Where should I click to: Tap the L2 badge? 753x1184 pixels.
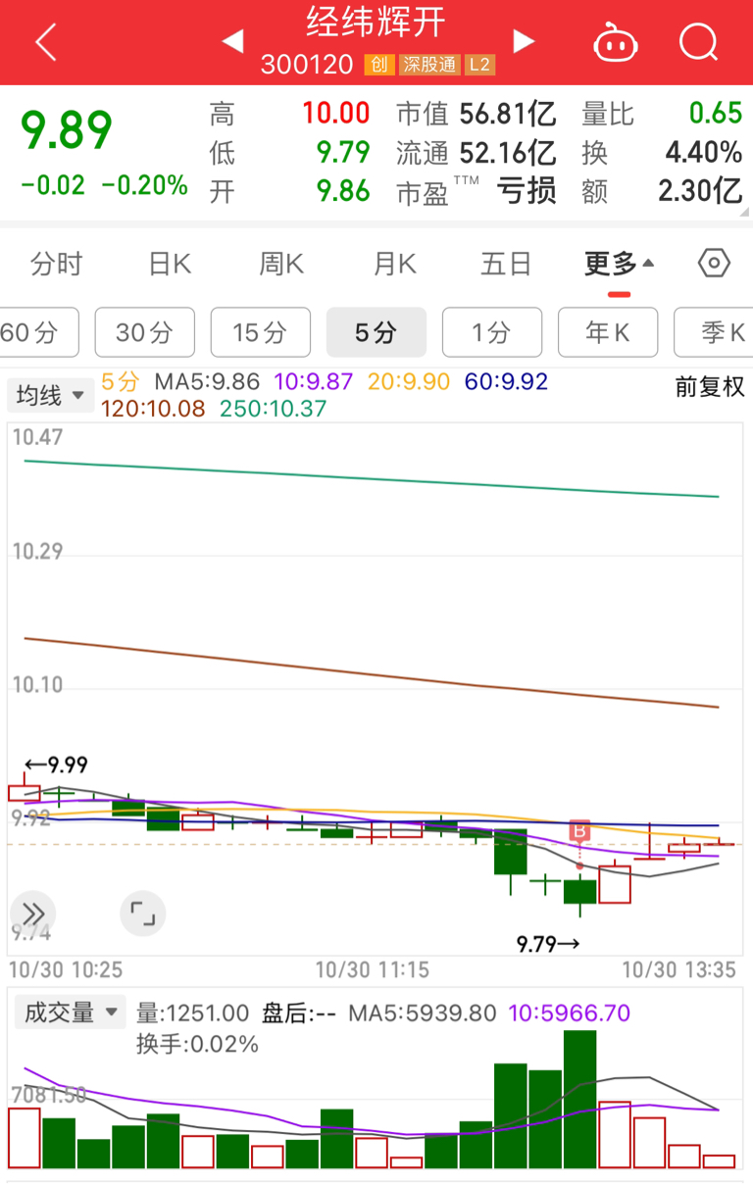click(x=479, y=65)
